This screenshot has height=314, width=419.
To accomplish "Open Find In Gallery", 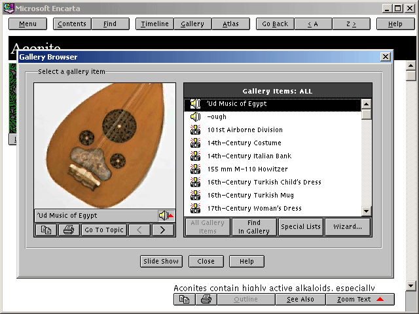I will (254, 227).
